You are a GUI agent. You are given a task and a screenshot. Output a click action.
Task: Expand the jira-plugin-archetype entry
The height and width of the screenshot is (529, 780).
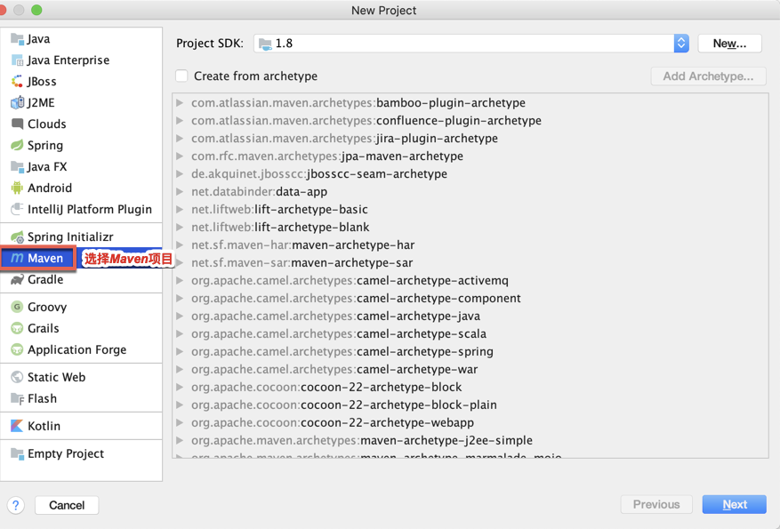click(x=180, y=138)
